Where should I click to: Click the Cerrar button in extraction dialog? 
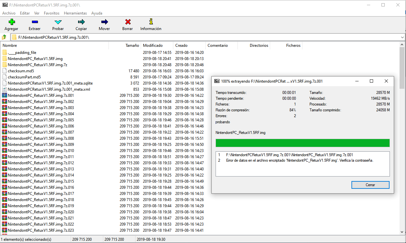[370, 185]
